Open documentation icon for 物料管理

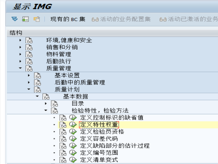click(29, 54)
